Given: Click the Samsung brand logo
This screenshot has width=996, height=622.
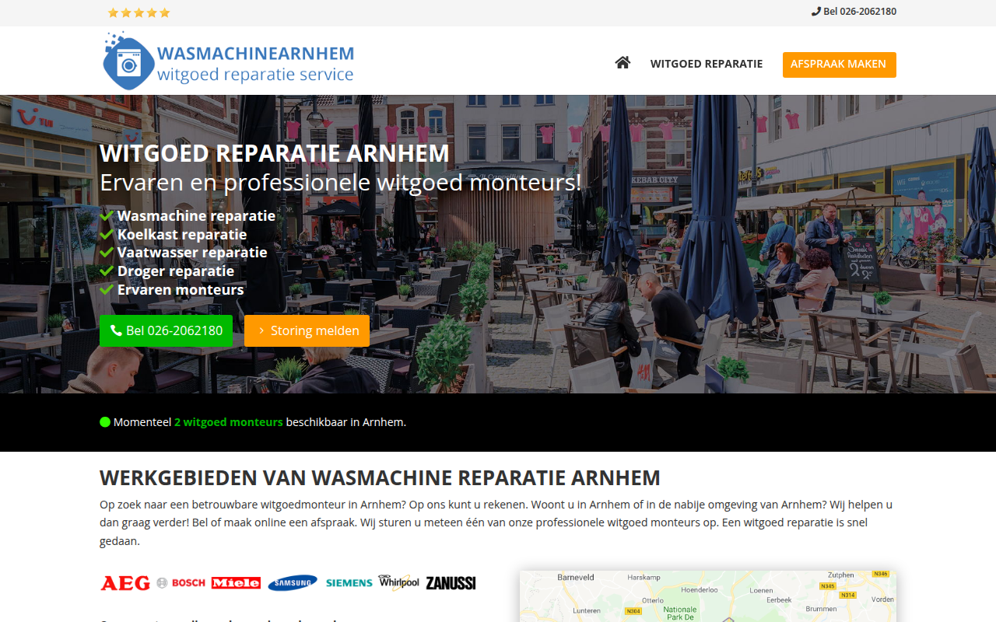Looking at the screenshot, I should coord(293,583).
